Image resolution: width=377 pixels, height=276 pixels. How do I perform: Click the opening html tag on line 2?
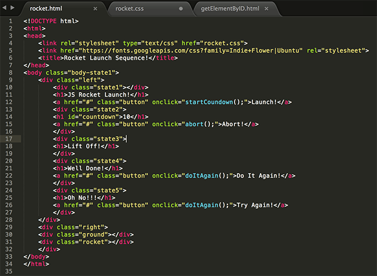[x=34, y=29]
